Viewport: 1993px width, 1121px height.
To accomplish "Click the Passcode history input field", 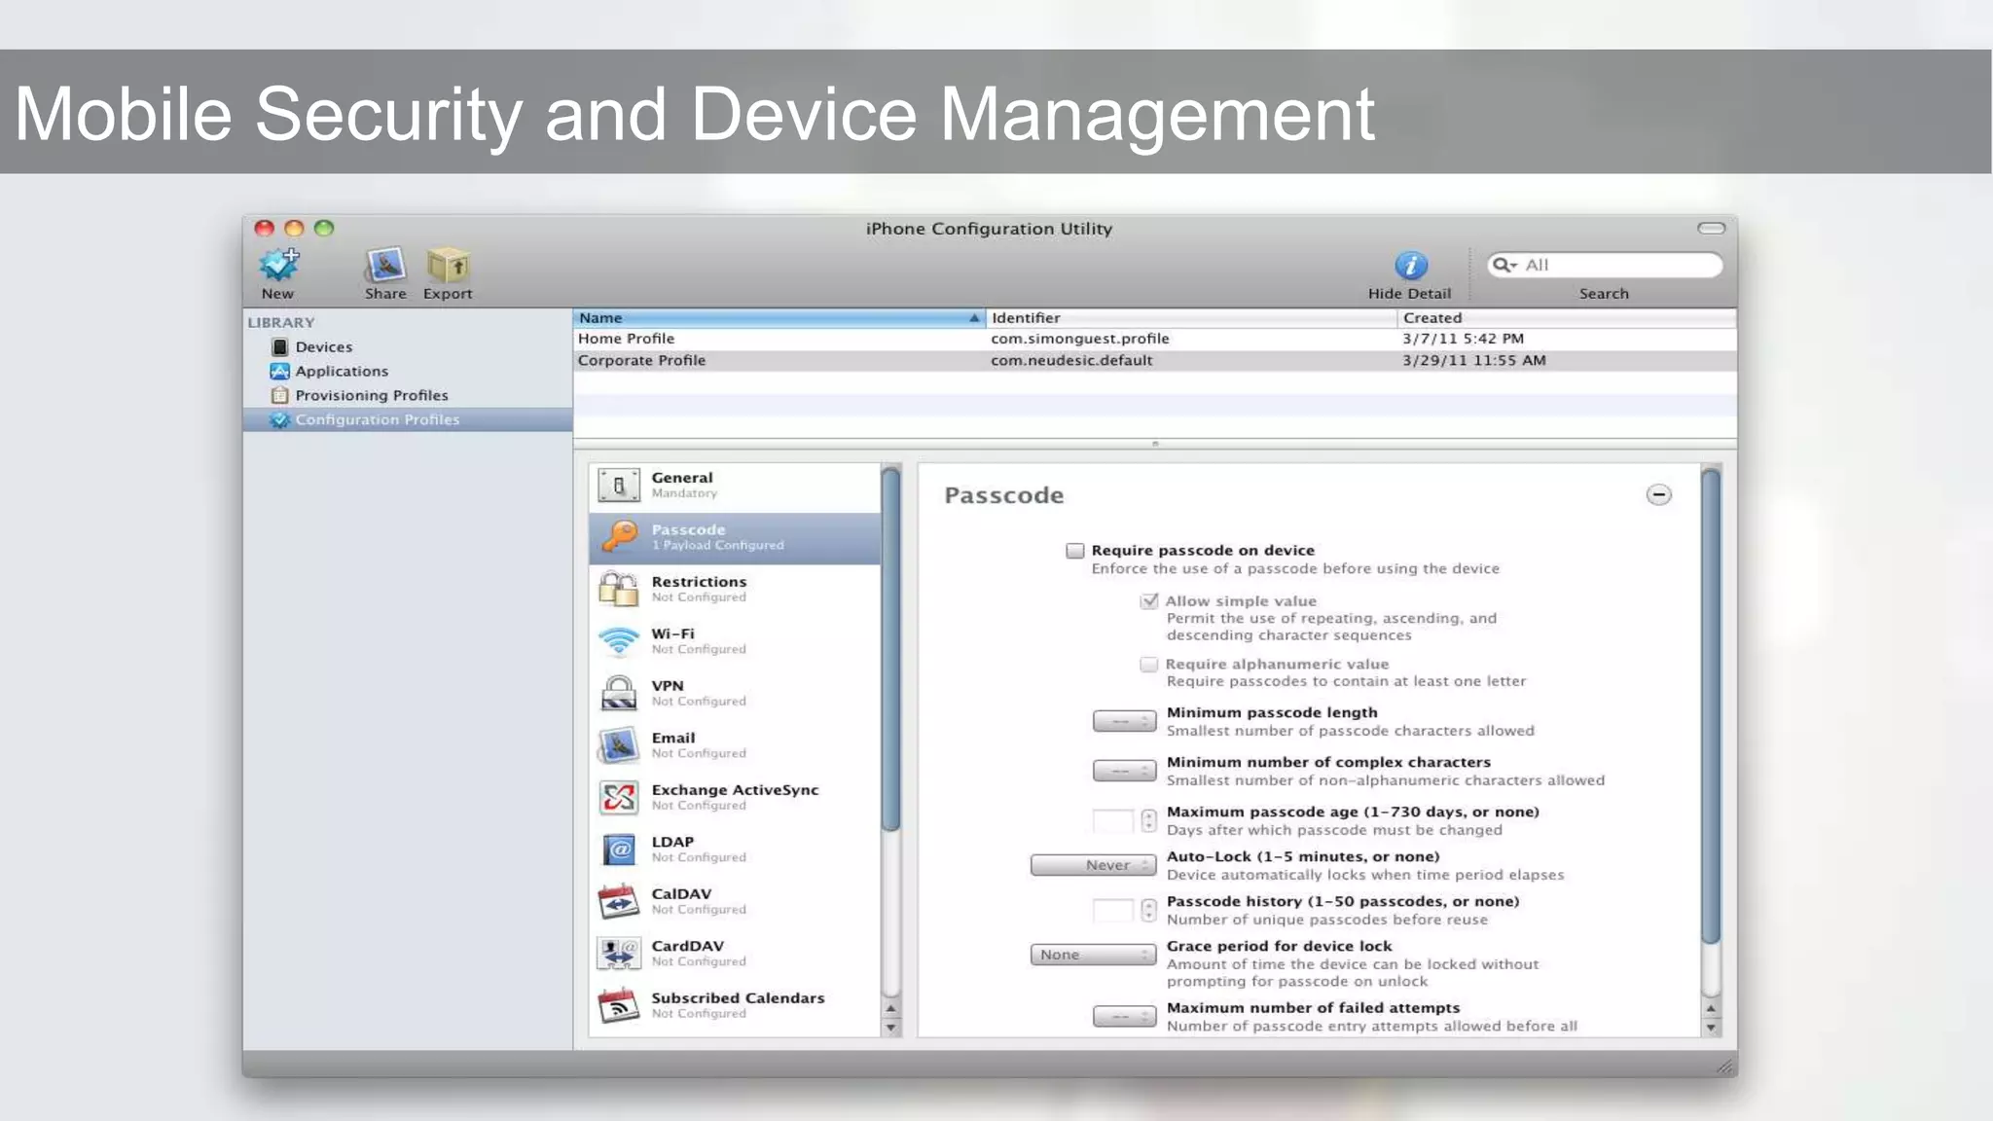I will point(1113,911).
